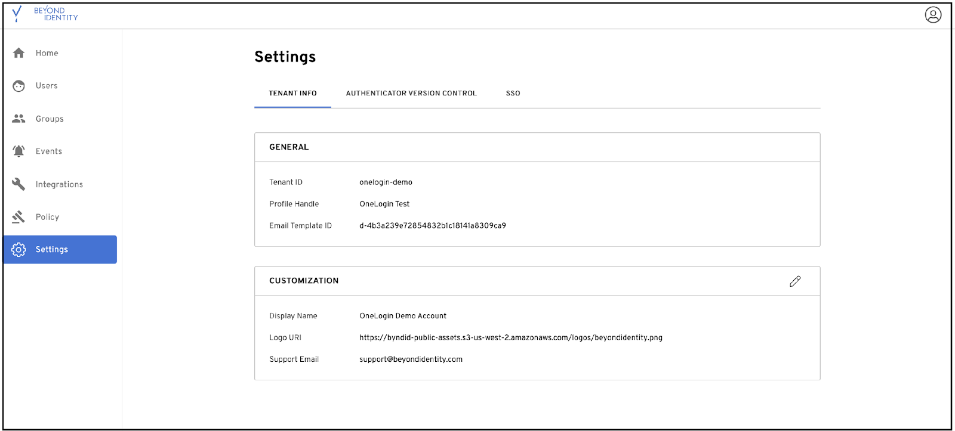Viewport: 955px width, 431px height.
Task: Select support@beyondidentity.com value
Action: point(411,359)
